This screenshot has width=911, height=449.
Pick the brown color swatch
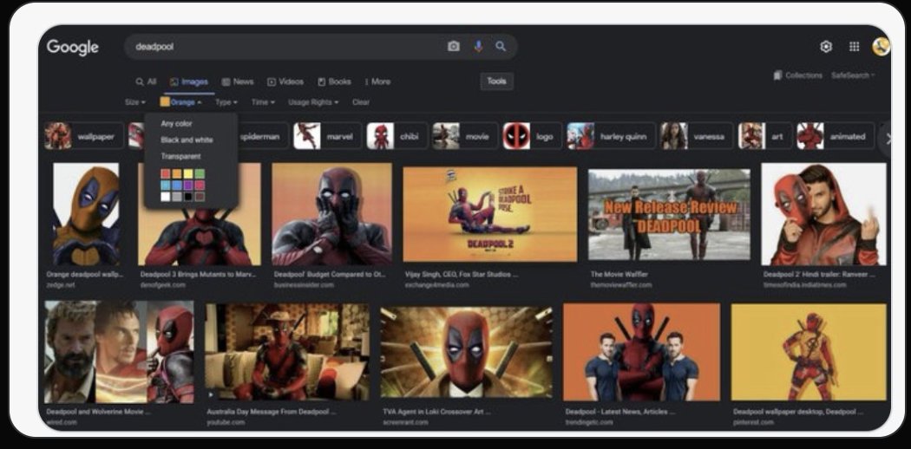point(200,197)
